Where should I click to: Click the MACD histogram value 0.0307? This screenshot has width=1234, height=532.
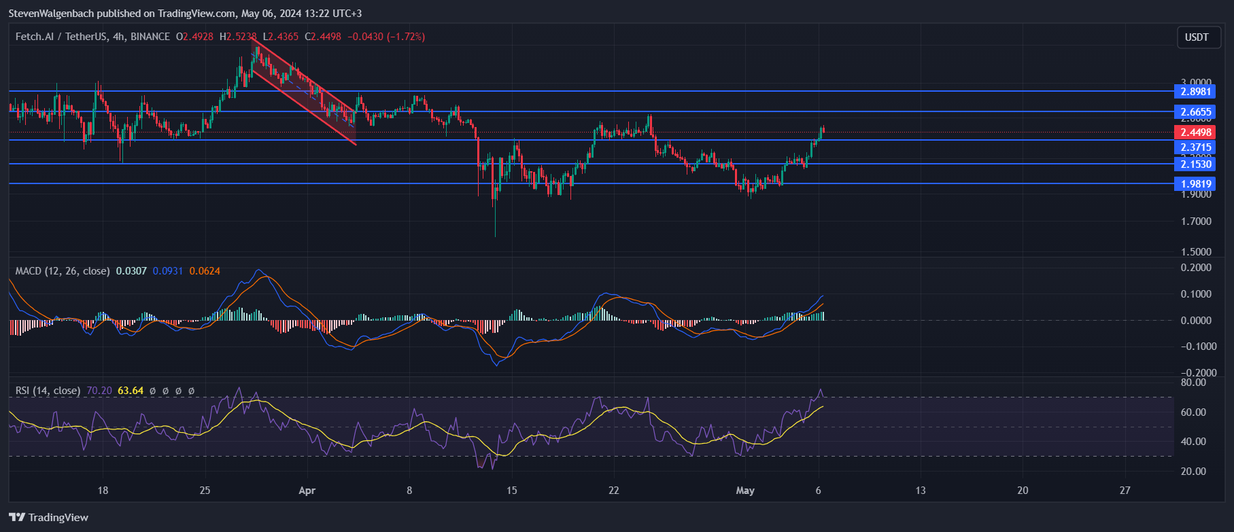(x=131, y=271)
